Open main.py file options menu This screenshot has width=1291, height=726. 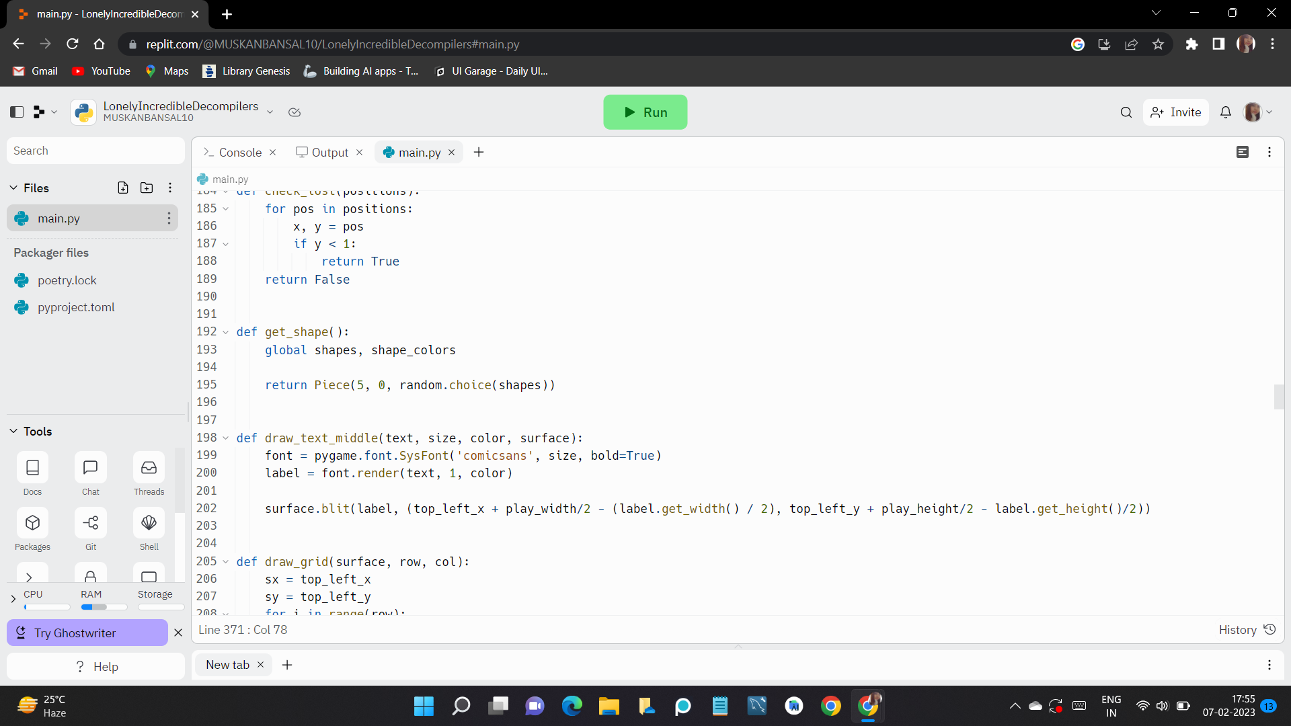169,218
